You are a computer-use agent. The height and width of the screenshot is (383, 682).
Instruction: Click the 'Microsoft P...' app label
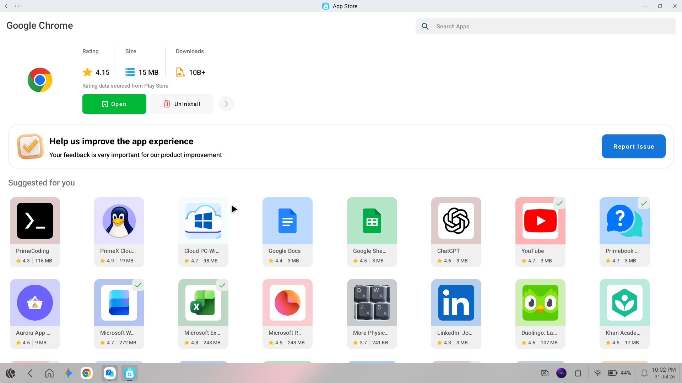point(285,333)
